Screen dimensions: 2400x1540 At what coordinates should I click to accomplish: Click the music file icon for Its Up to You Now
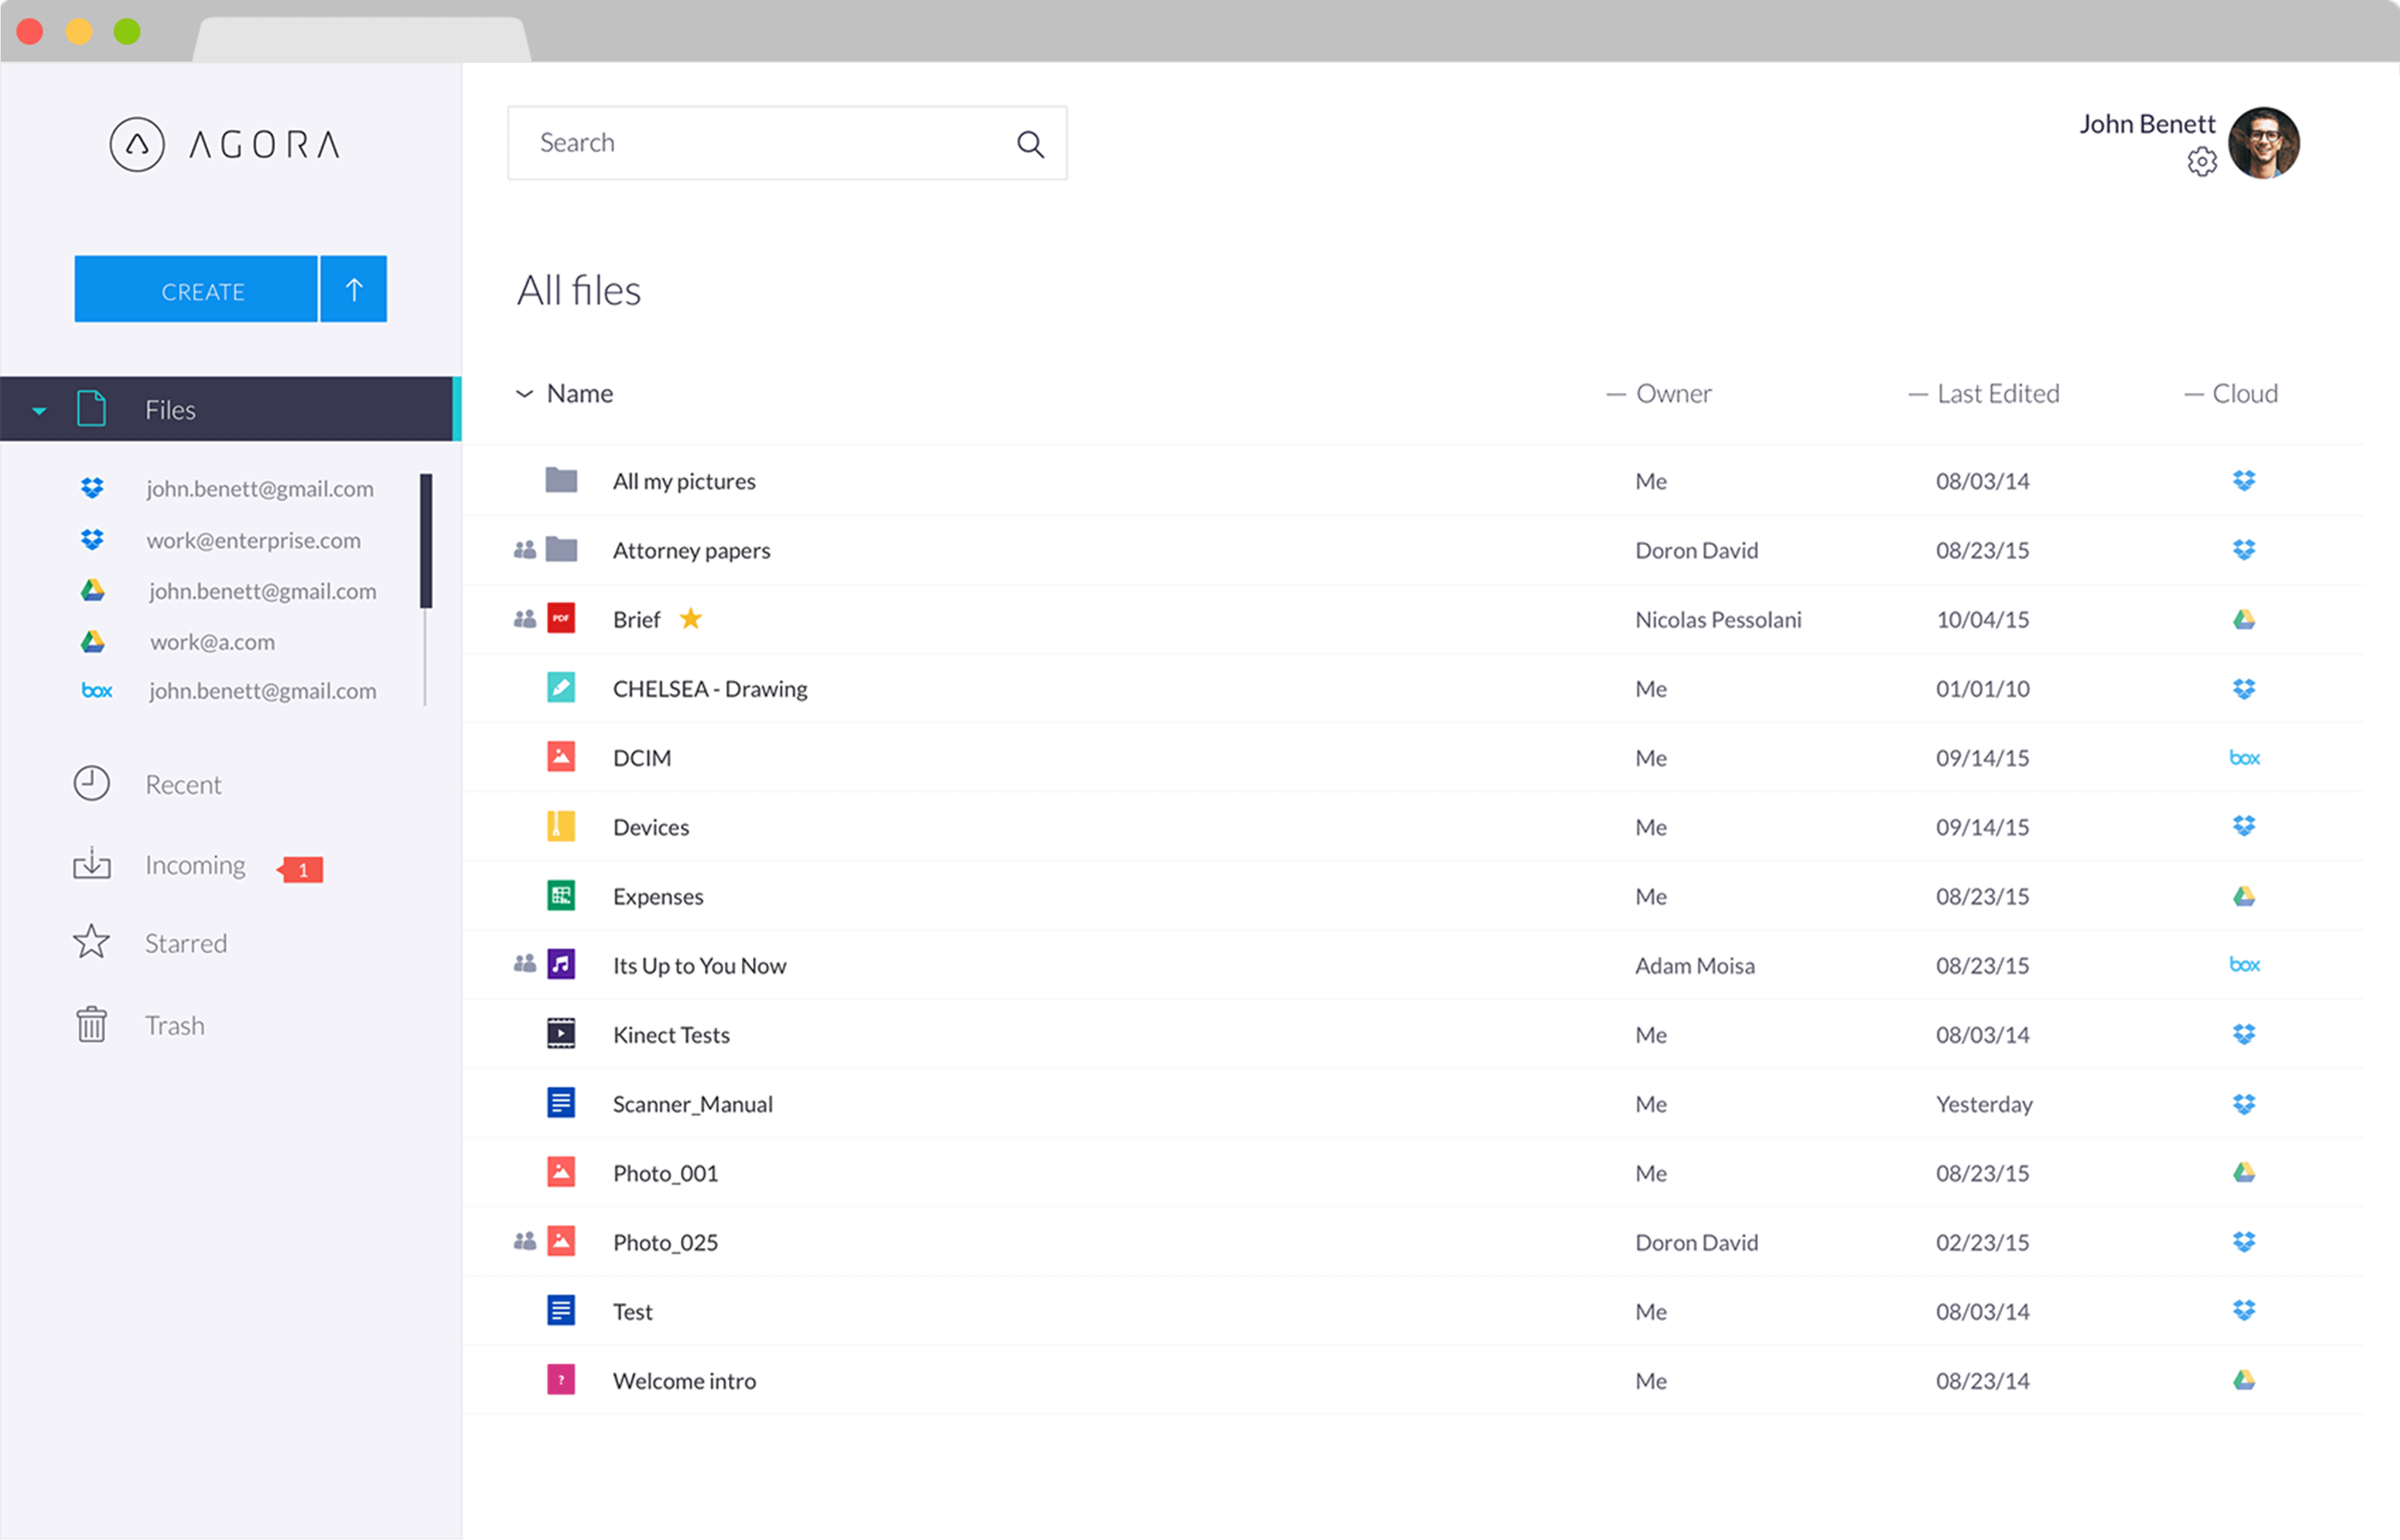[561, 965]
